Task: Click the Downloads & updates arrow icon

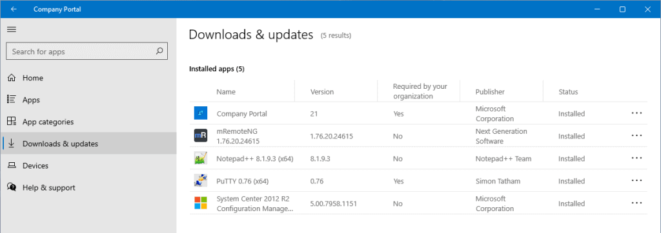Action: [12, 144]
